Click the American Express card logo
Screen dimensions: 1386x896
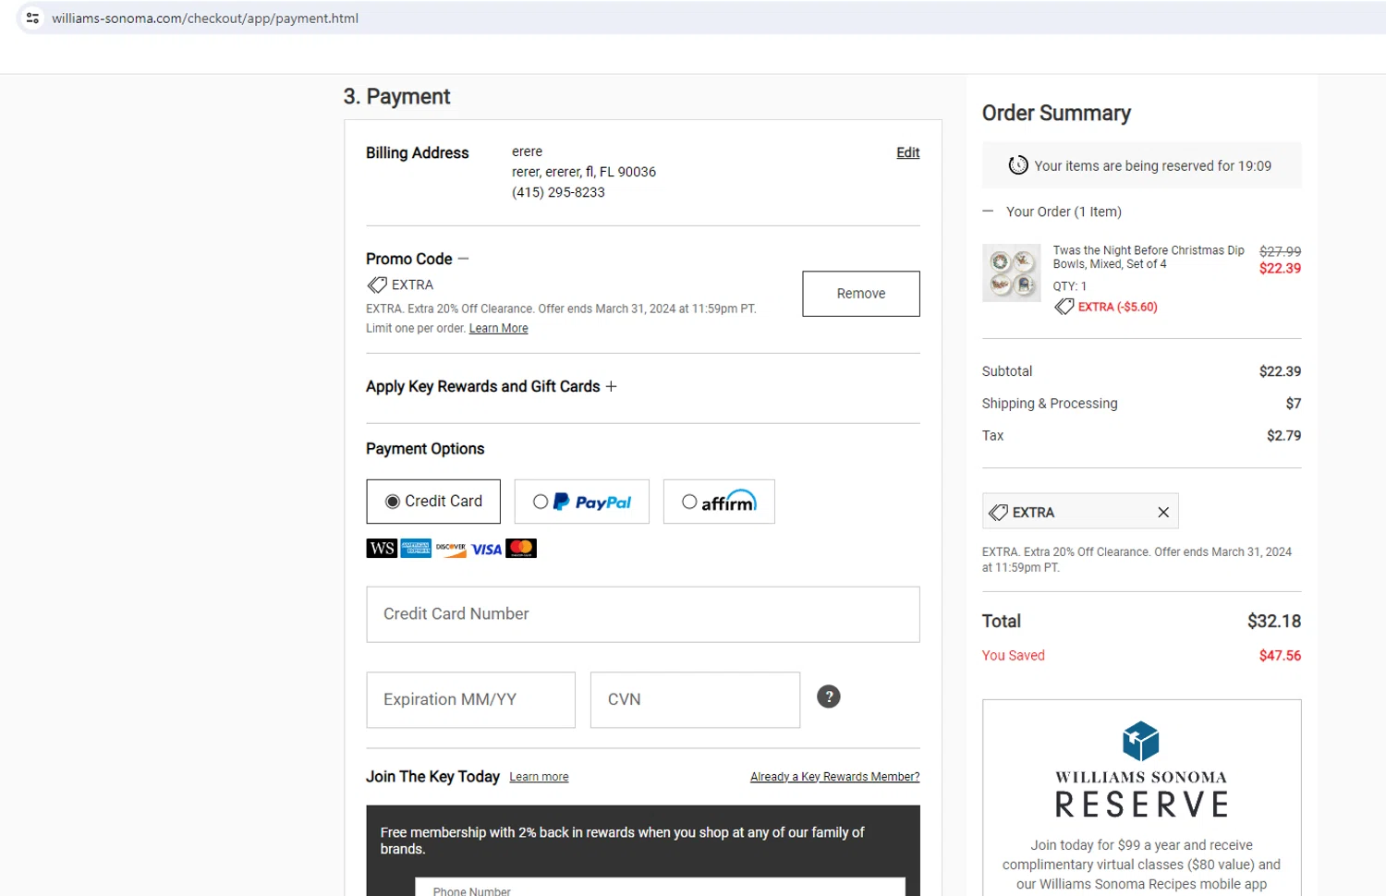416,549
